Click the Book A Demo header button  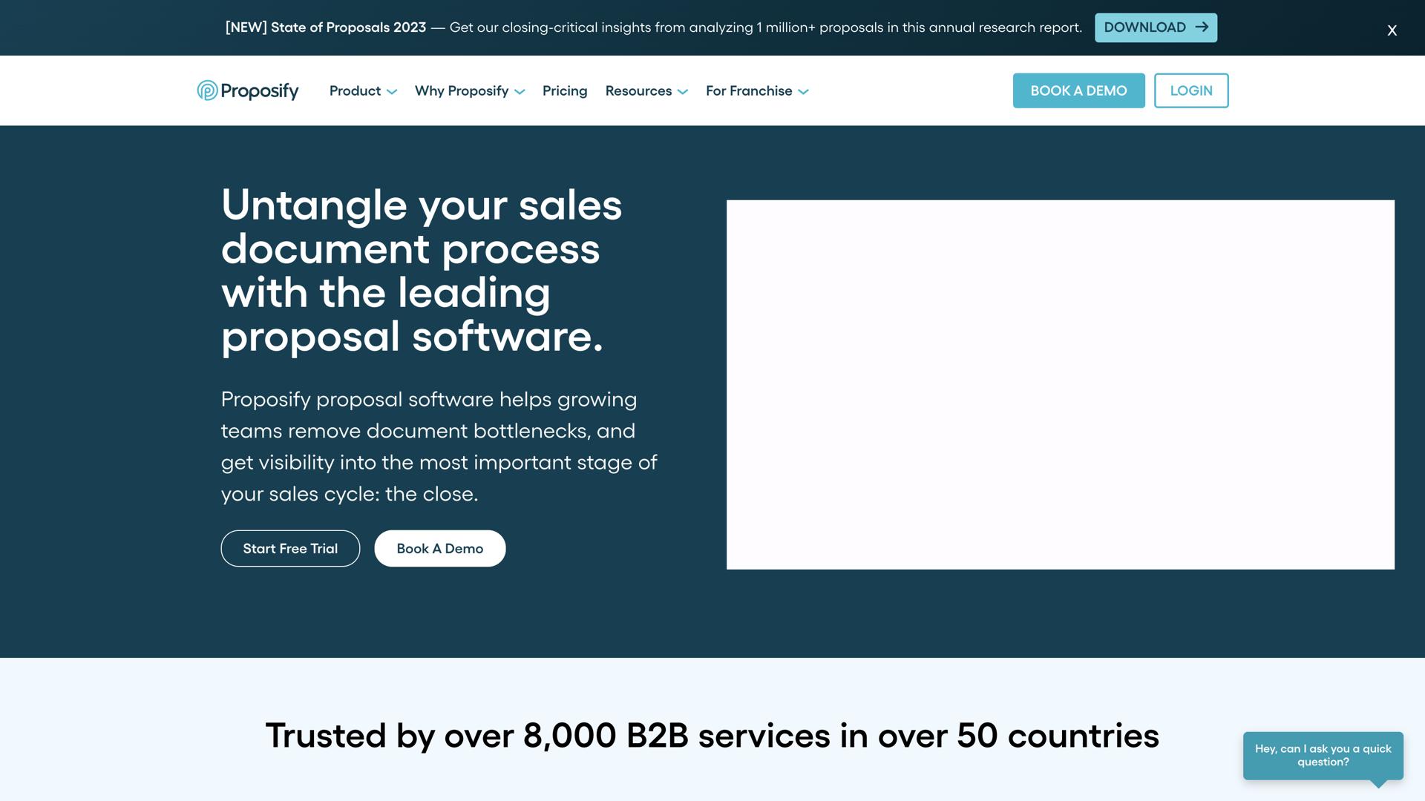[1078, 90]
